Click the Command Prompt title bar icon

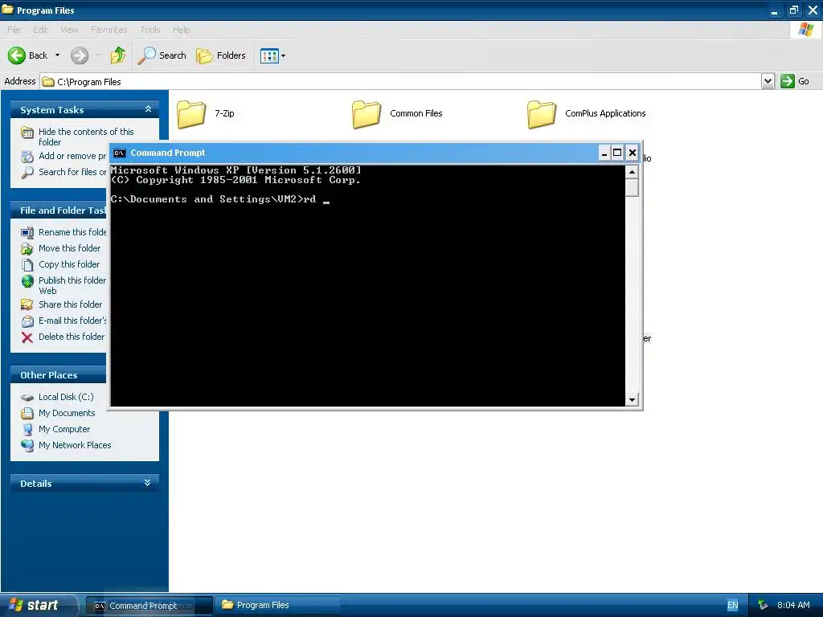(119, 153)
